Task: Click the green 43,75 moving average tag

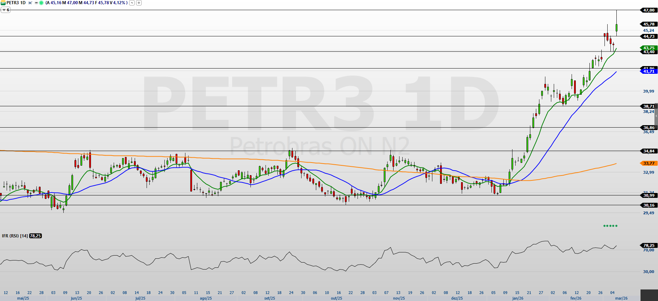Action: 649,48
